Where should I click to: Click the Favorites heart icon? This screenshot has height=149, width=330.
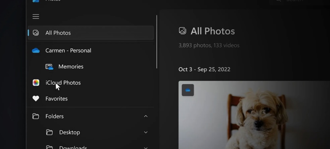coord(36,99)
